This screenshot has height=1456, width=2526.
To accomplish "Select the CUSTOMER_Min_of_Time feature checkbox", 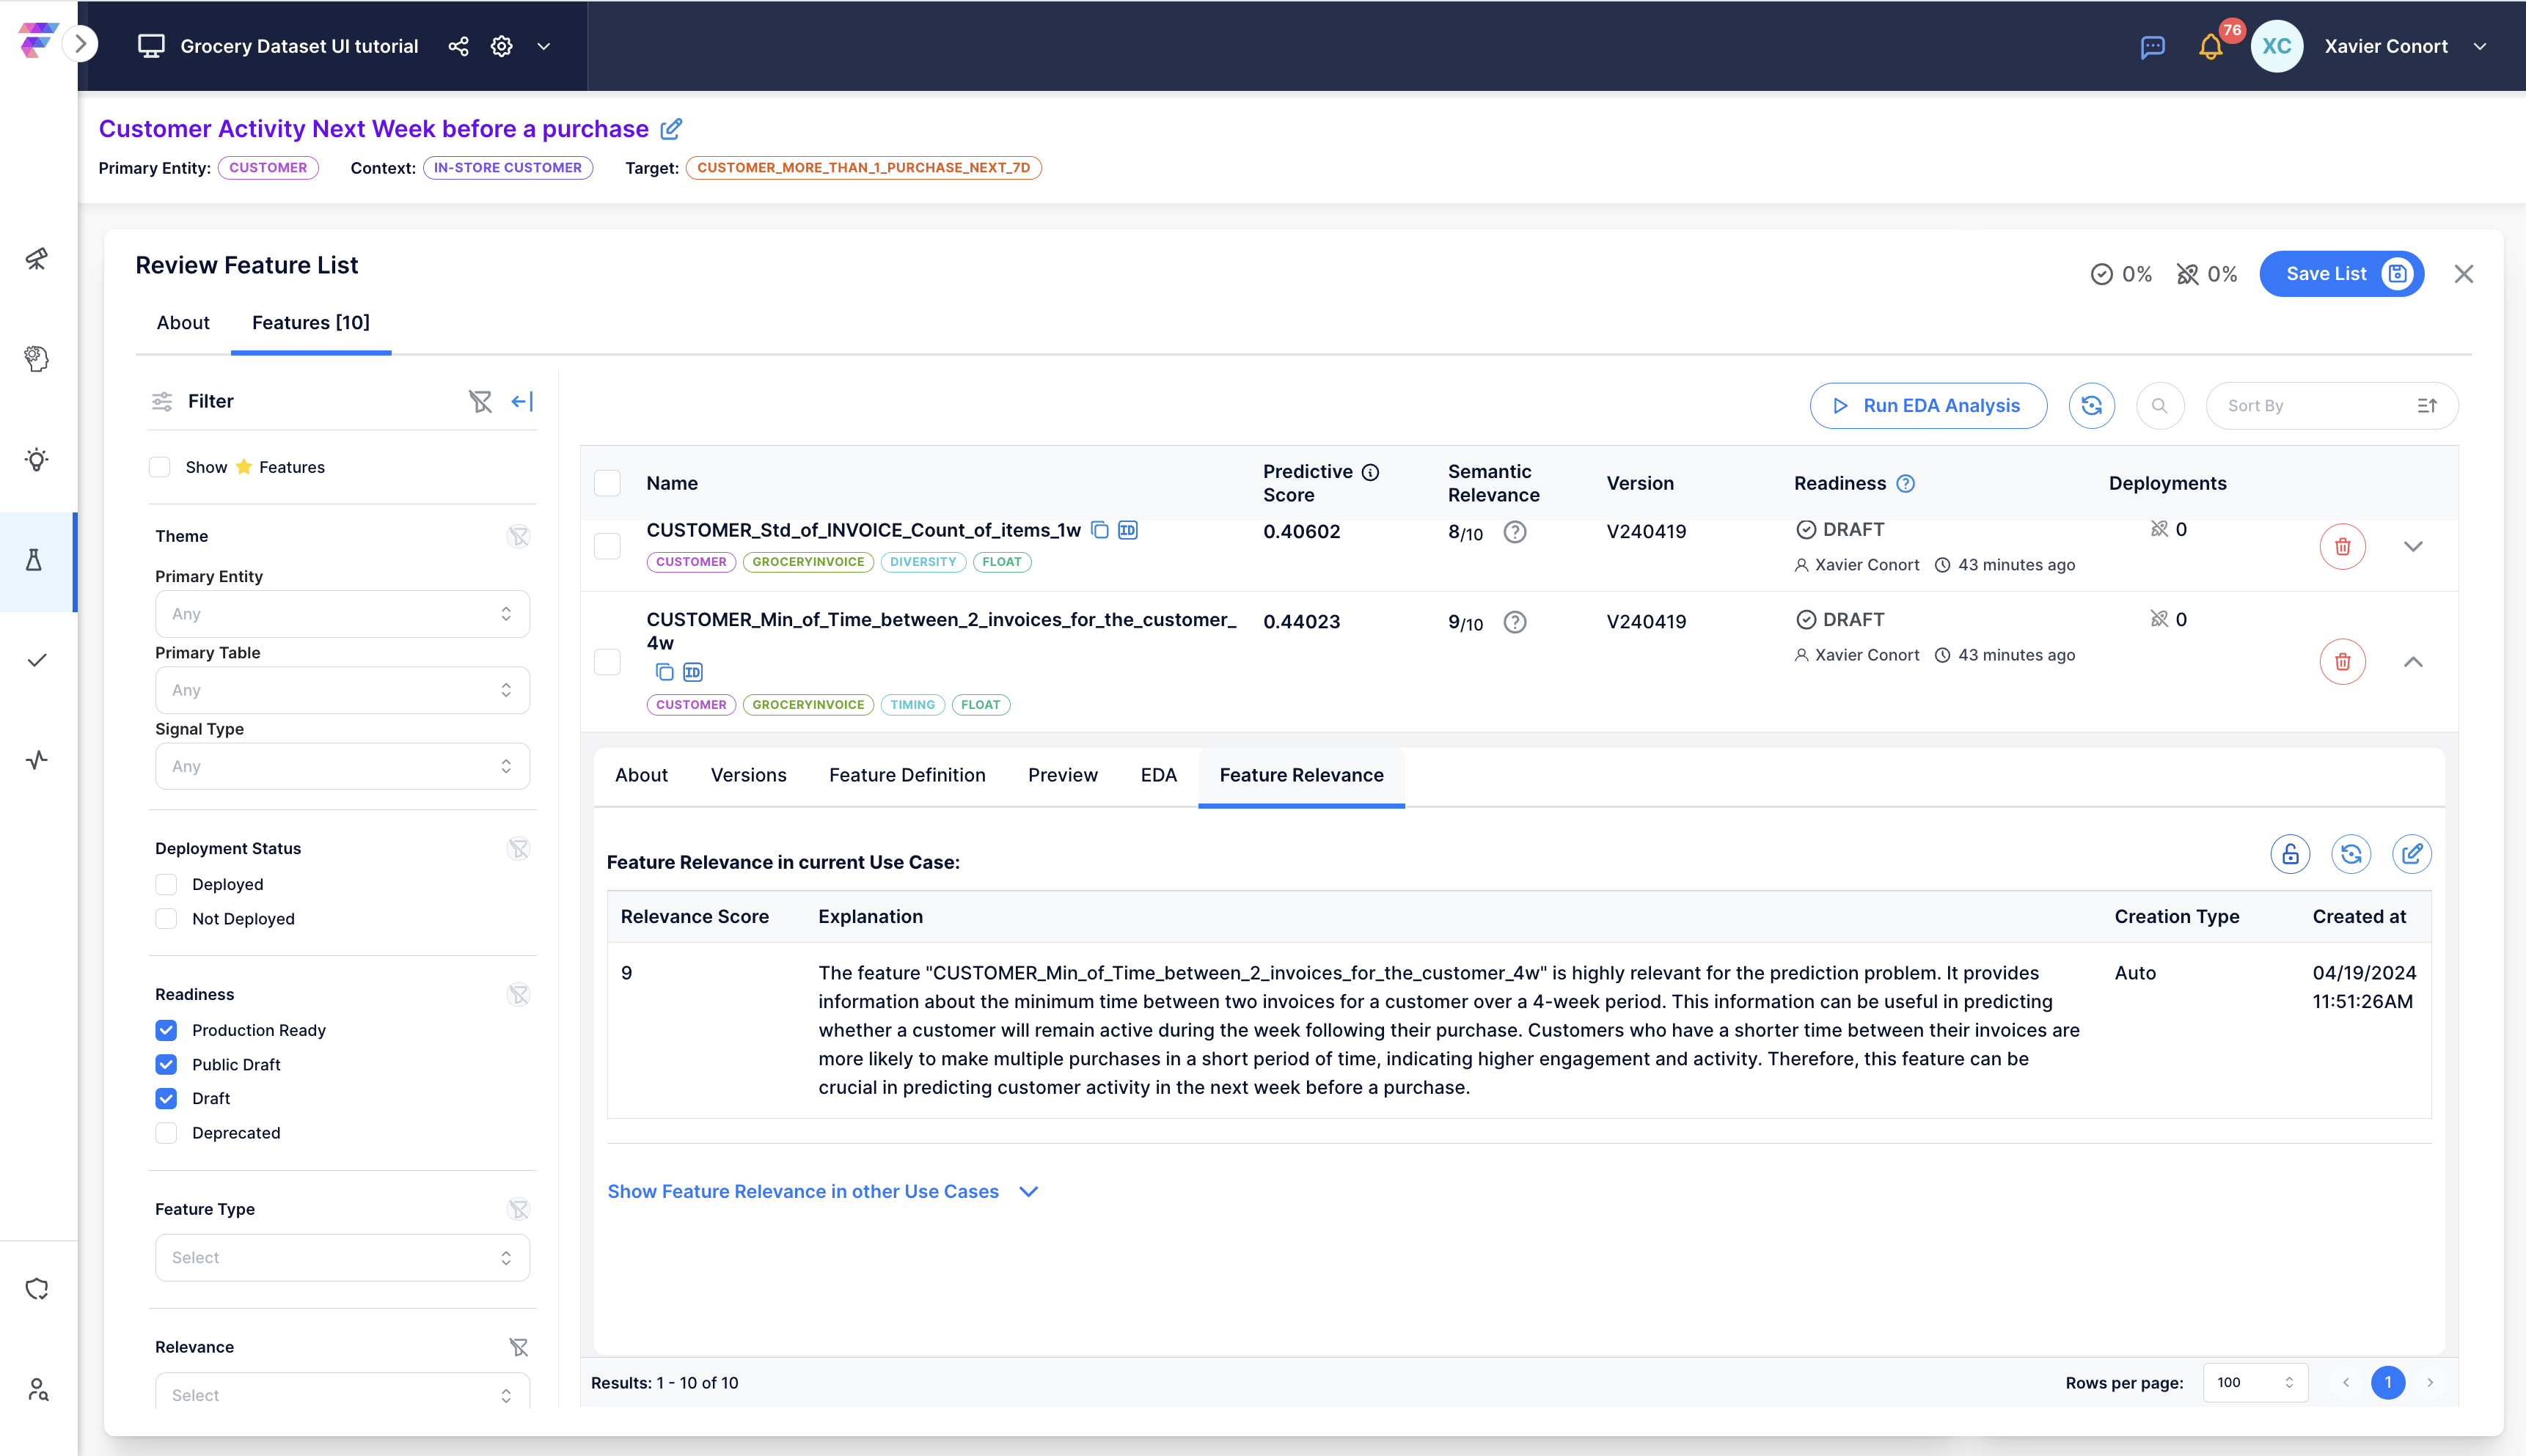I will point(607,662).
